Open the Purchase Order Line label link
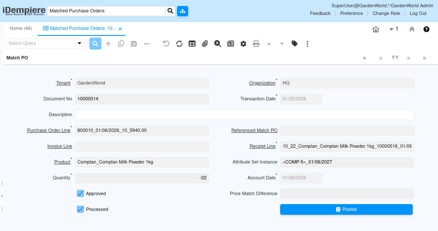The height and width of the screenshot is (231, 438). click(48, 130)
